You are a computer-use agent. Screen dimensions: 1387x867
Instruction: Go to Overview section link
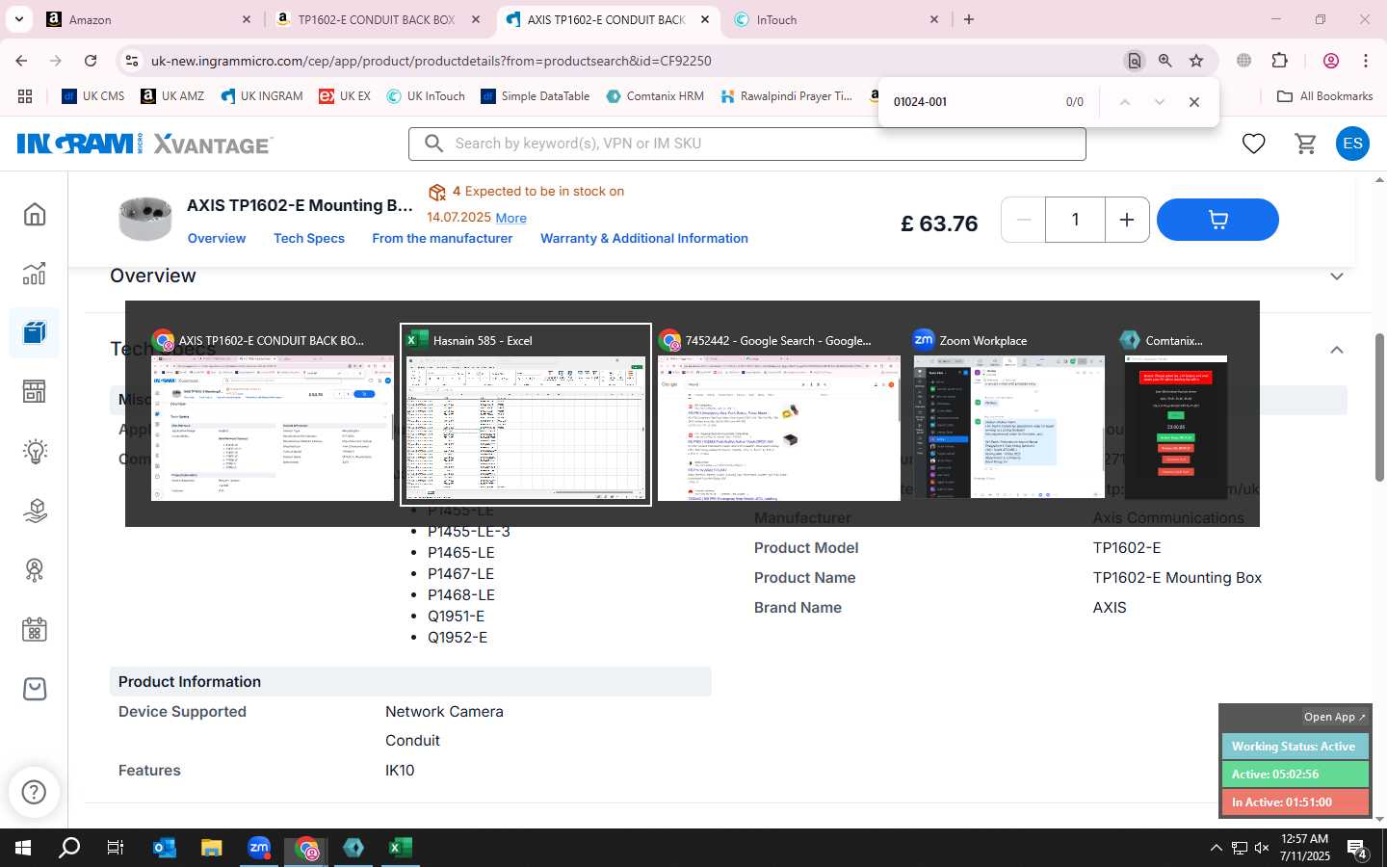(217, 239)
